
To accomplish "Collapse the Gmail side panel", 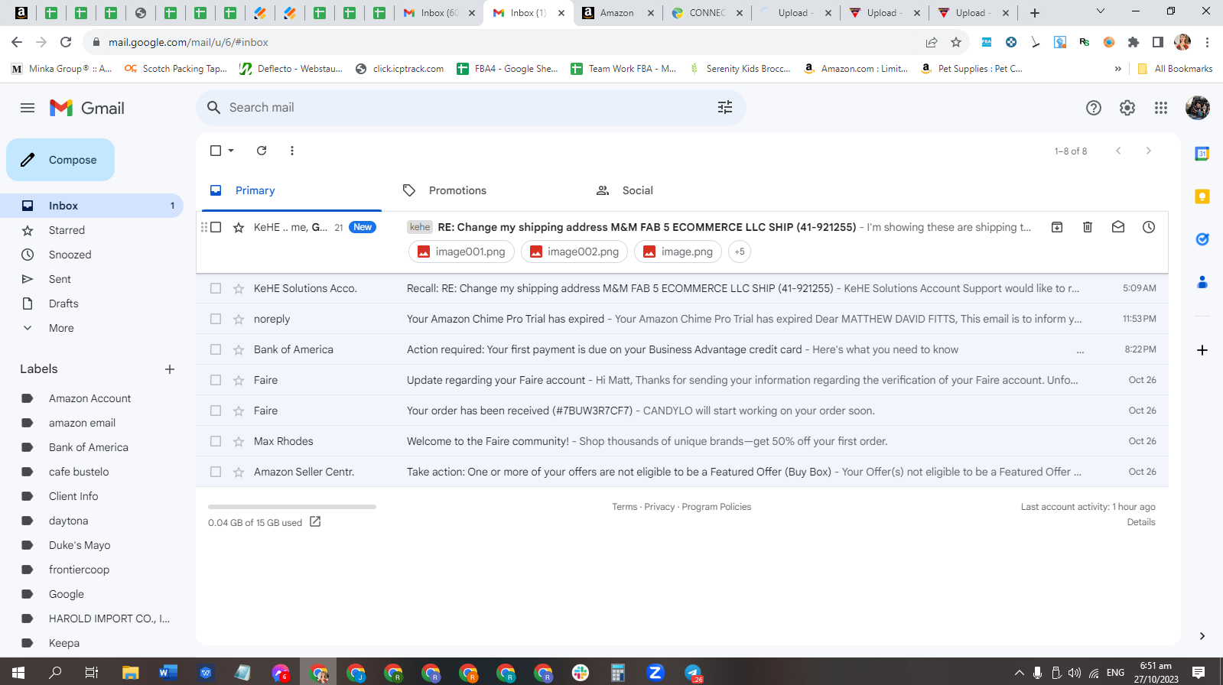I will click(x=1202, y=636).
